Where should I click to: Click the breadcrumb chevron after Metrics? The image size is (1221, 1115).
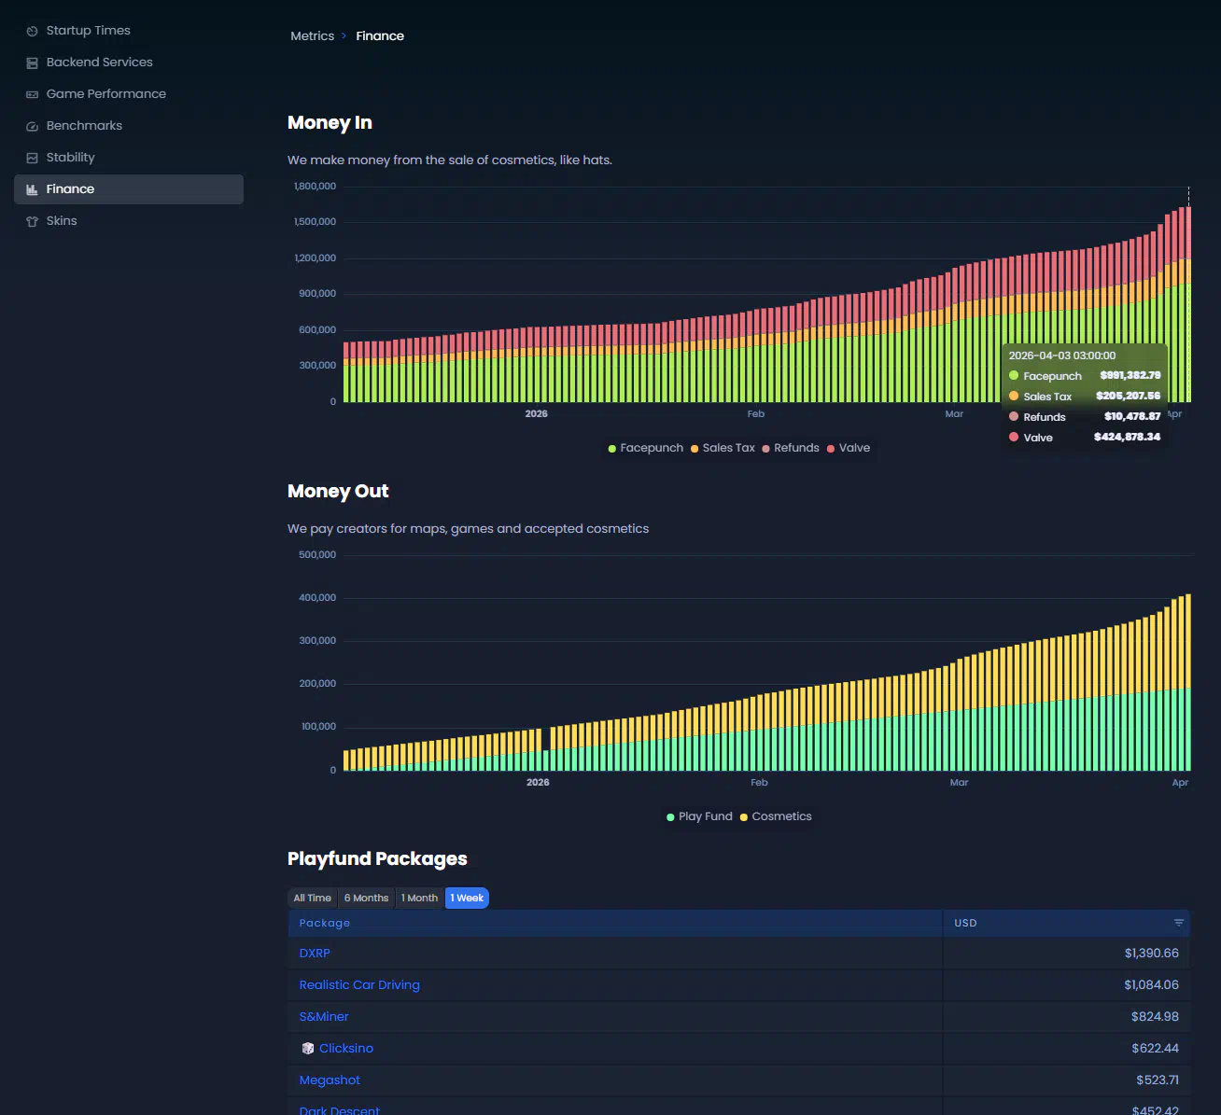344,36
